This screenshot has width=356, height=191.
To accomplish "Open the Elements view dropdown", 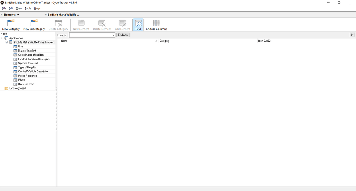I will [x=18, y=15].
